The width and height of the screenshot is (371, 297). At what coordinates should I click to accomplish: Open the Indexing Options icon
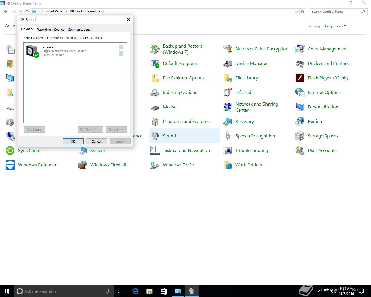click(x=155, y=93)
